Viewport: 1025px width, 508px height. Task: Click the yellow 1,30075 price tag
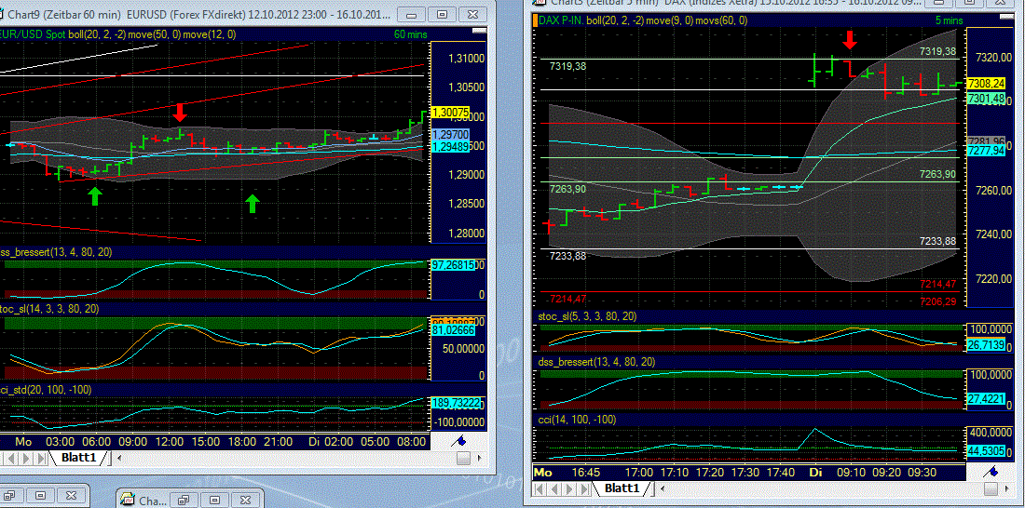pyautogui.click(x=451, y=113)
